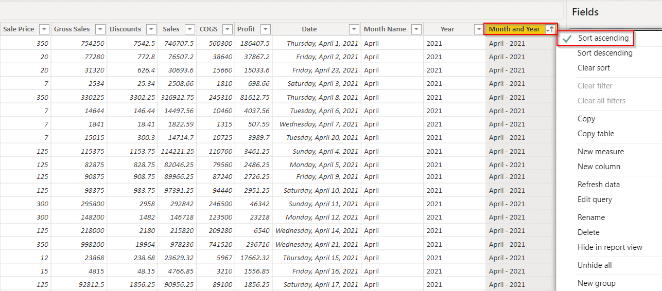
Task: Click the checkmark beside Sort ascending
Action: click(x=568, y=39)
